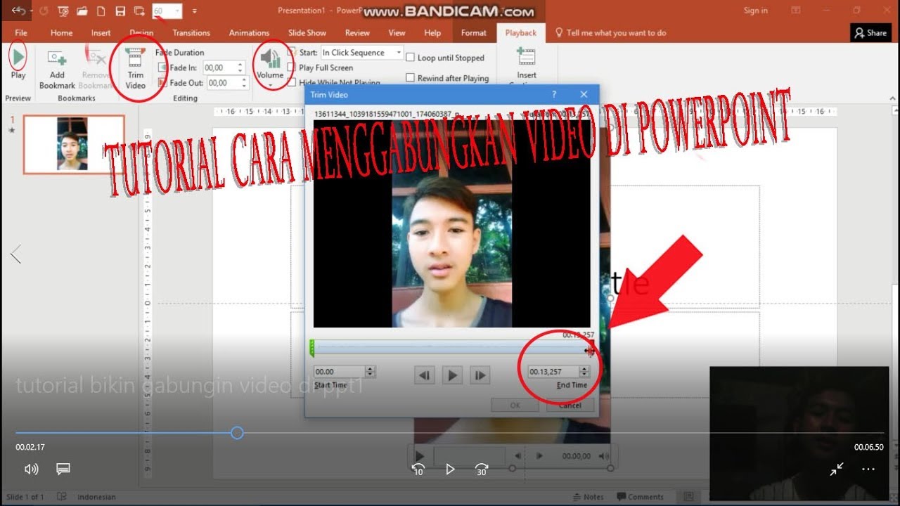Viewport: 900px width, 506px height.
Task: Toggle the video player volume icon
Action: 31,469
